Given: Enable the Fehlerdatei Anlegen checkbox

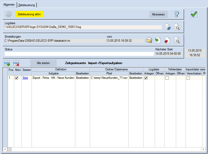Looking at the screenshot, I should point(167,78).
